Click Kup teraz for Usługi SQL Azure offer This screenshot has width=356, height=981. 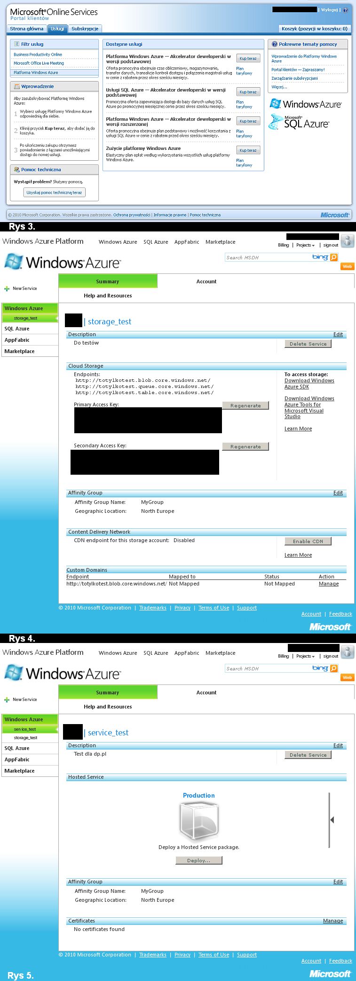[248, 92]
